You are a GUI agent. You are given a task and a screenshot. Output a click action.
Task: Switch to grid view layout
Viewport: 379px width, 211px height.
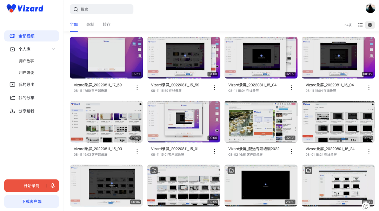[x=370, y=25]
